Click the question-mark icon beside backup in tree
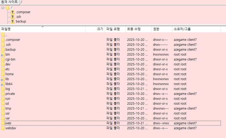 (x=12, y=21)
